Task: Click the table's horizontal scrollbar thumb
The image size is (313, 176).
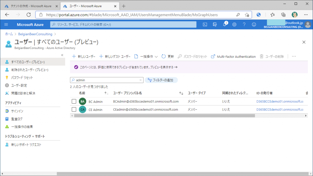Action: point(164,116)
